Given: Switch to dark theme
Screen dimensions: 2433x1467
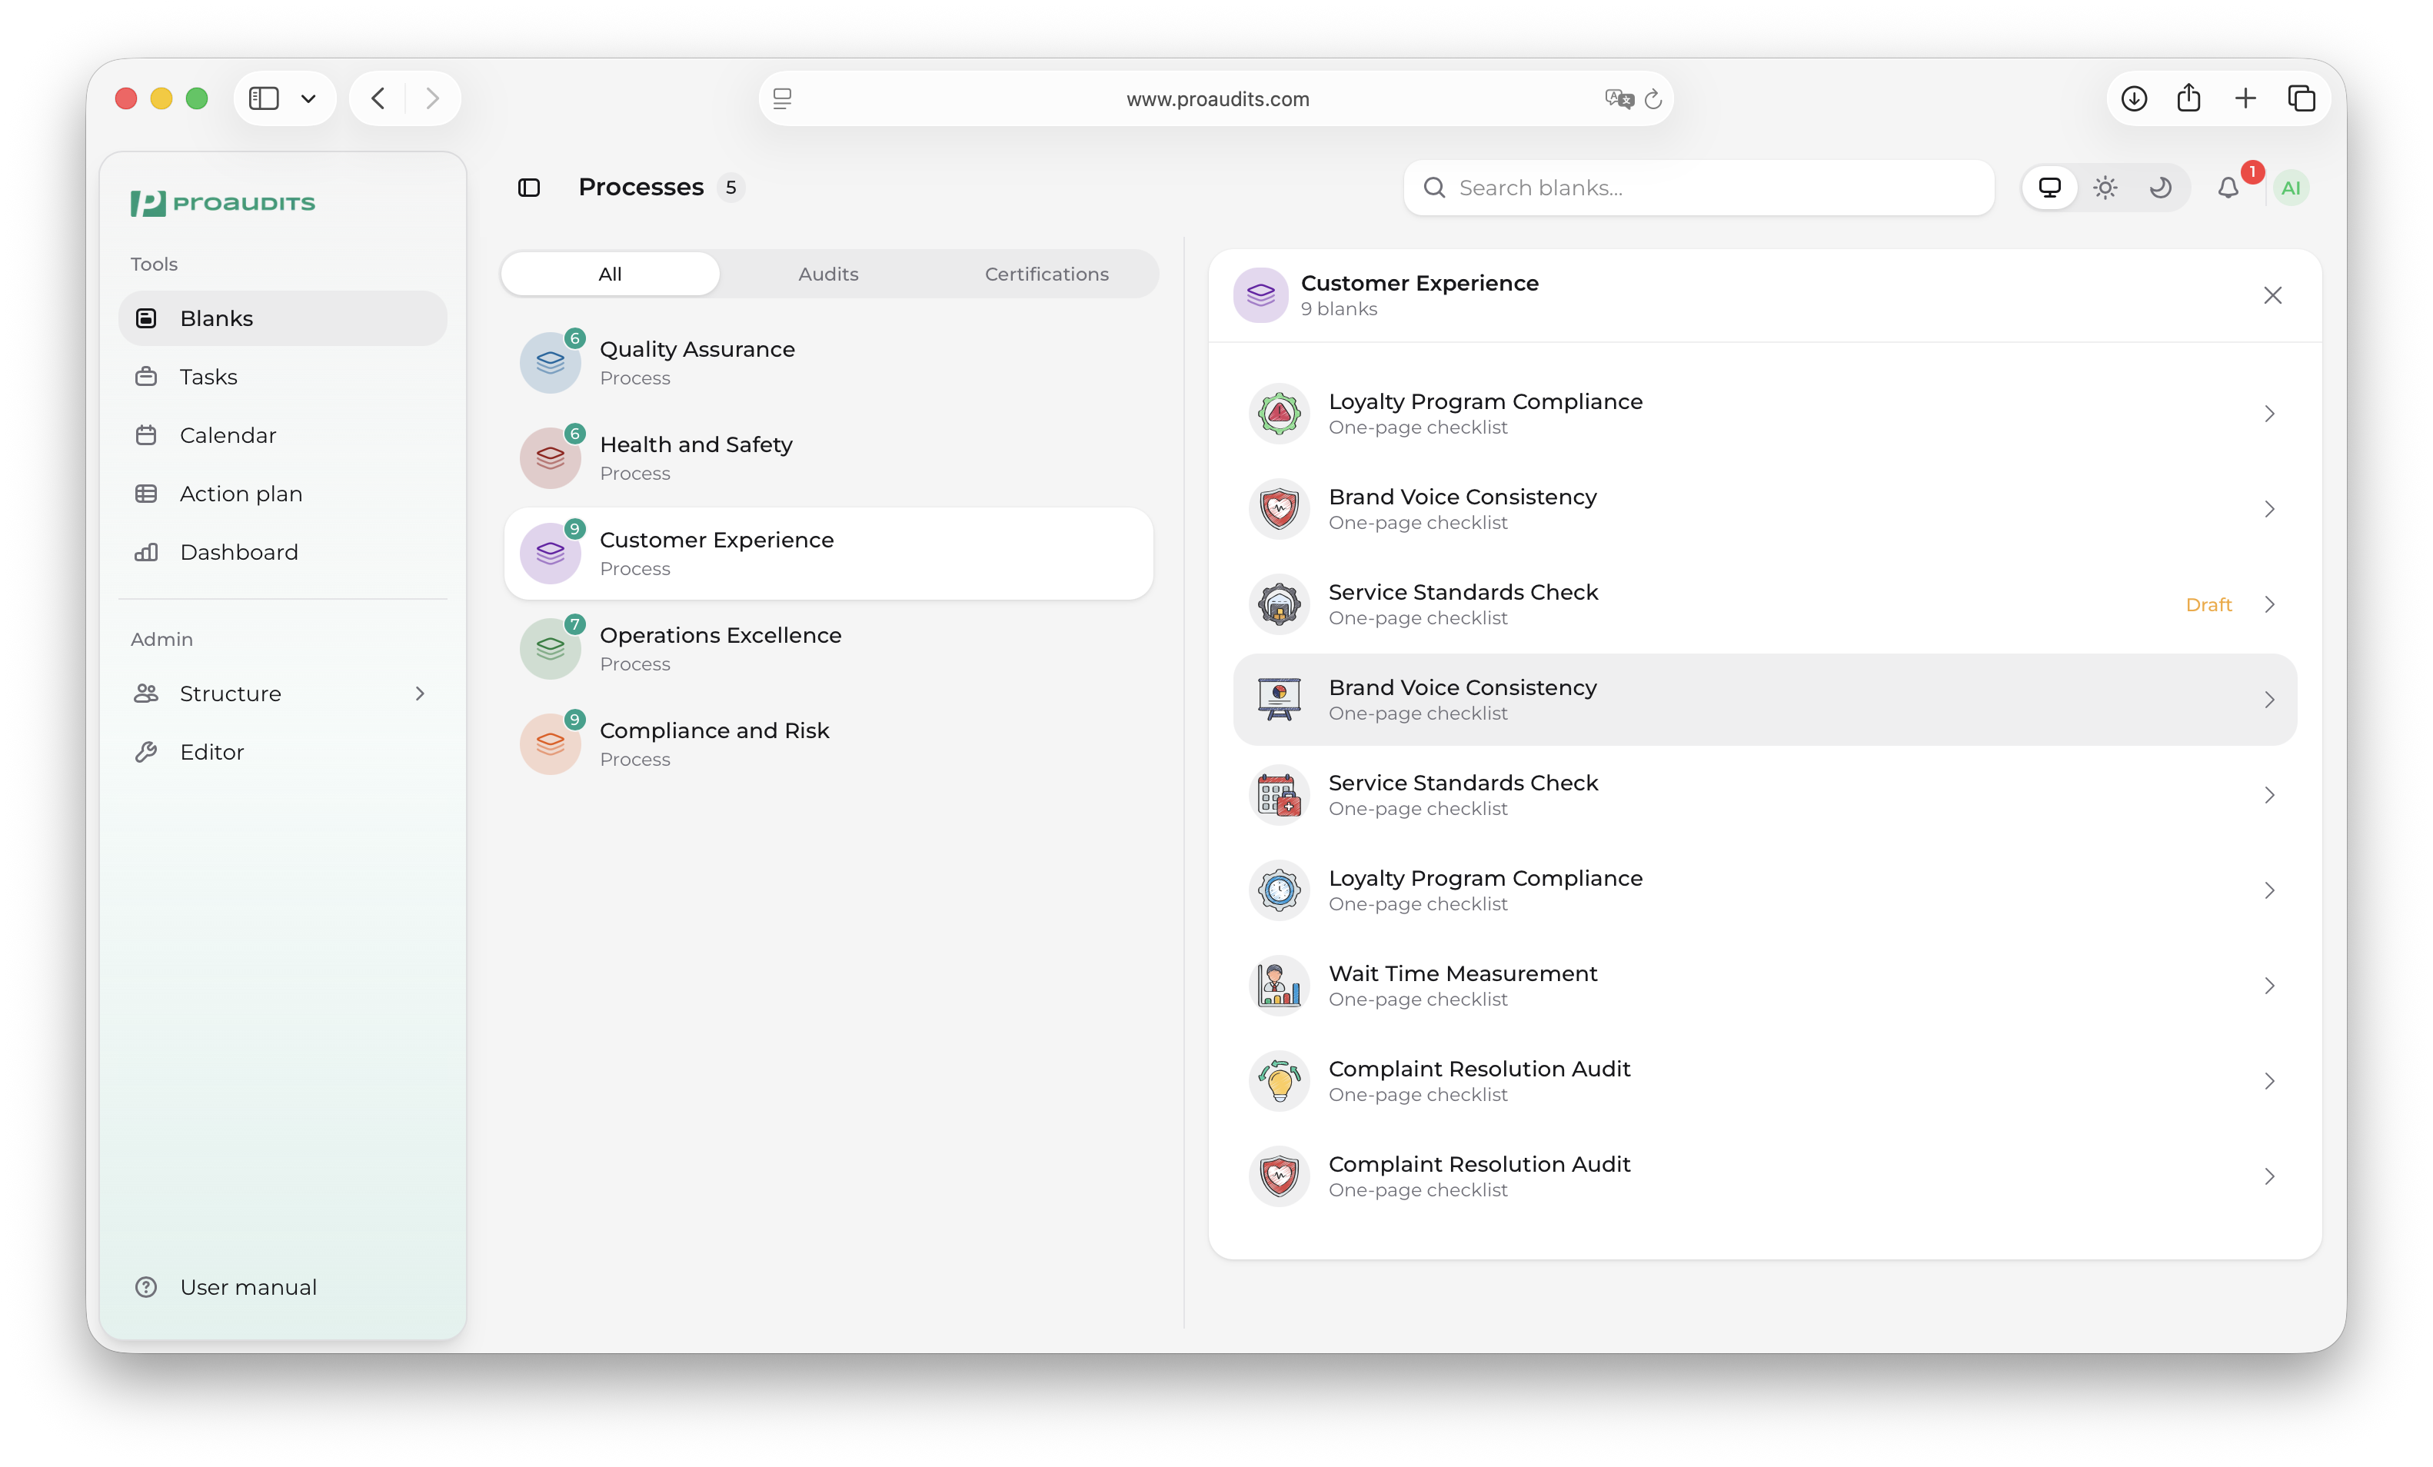Looking at the screenshot, I should point(2161,188).
